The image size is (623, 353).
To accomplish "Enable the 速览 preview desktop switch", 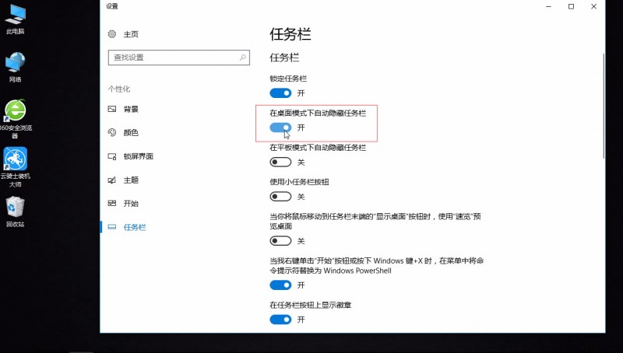I will [280, 241].
